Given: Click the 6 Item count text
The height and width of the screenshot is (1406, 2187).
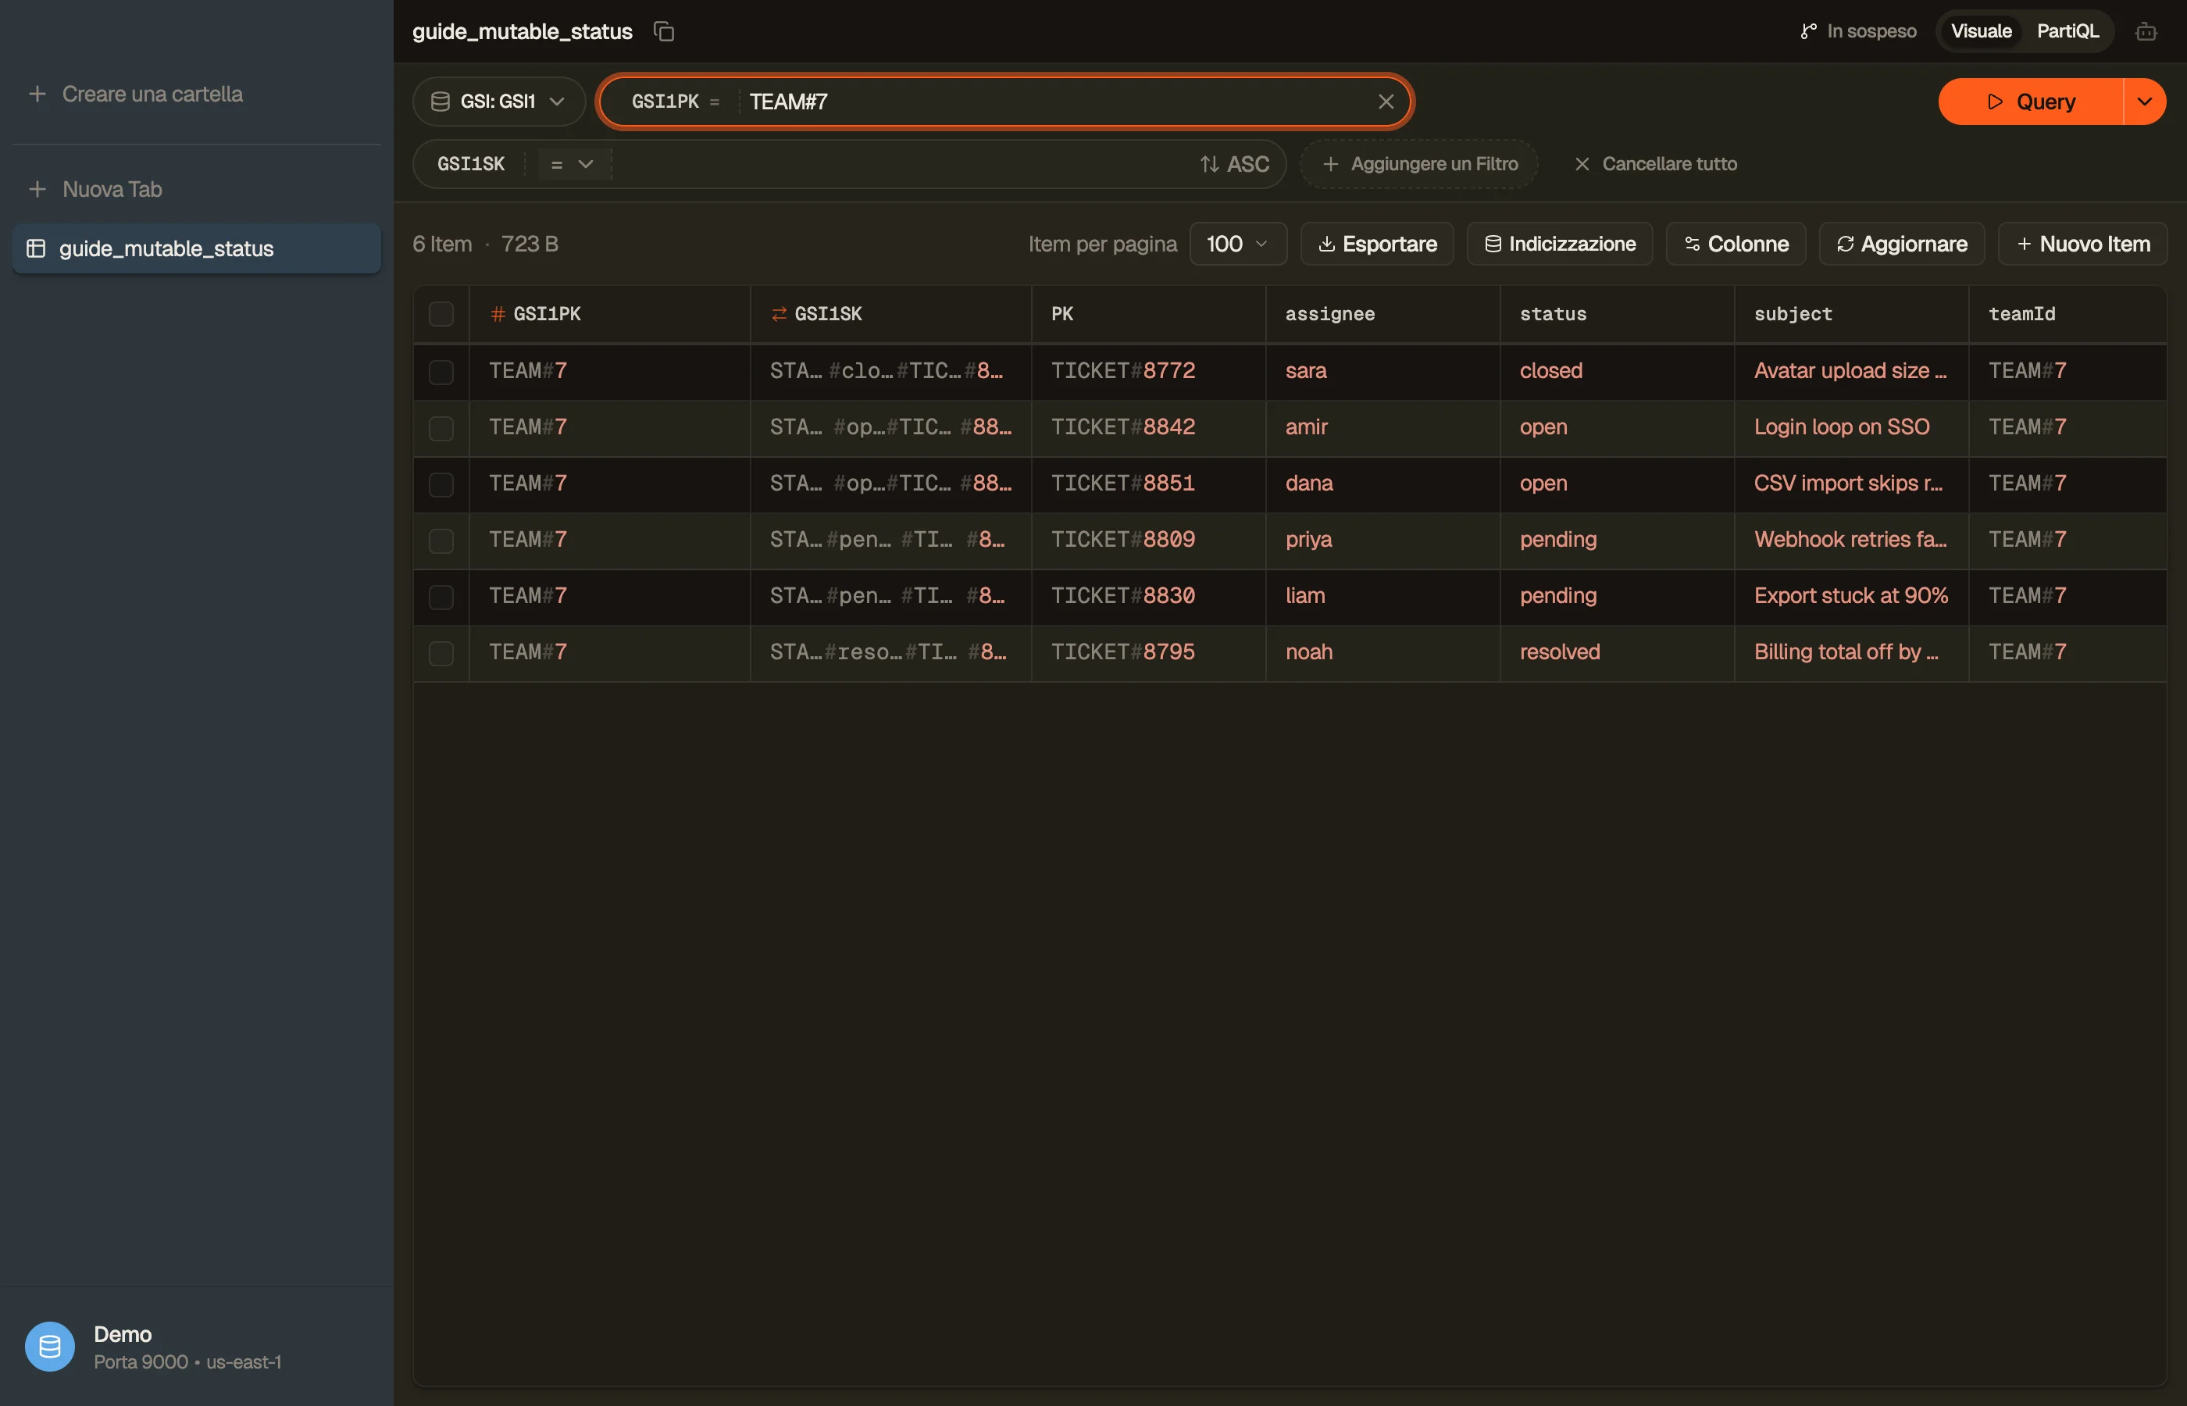Looking at the screenshot, I should tap(442, 244).
